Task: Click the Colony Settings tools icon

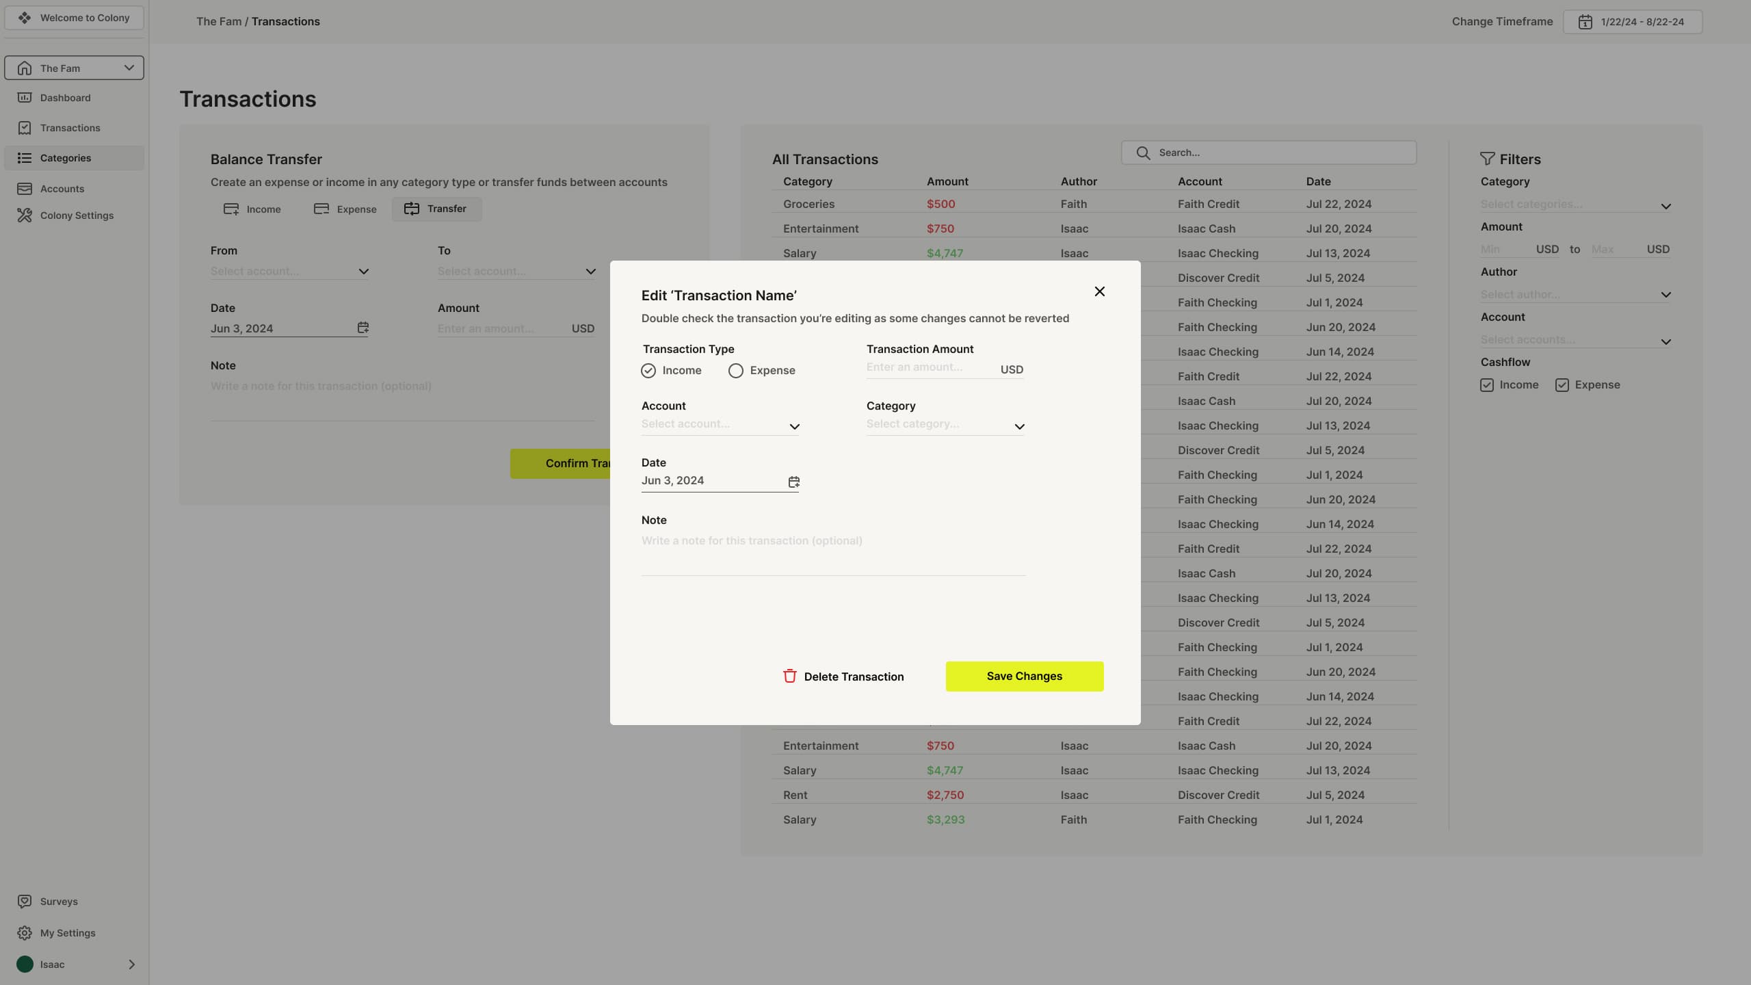Action: pyautogui.click(x=25, y=215)
